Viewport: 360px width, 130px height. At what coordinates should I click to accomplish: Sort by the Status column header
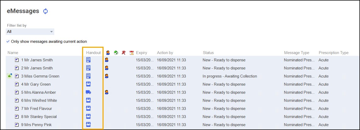pos(208,53)
